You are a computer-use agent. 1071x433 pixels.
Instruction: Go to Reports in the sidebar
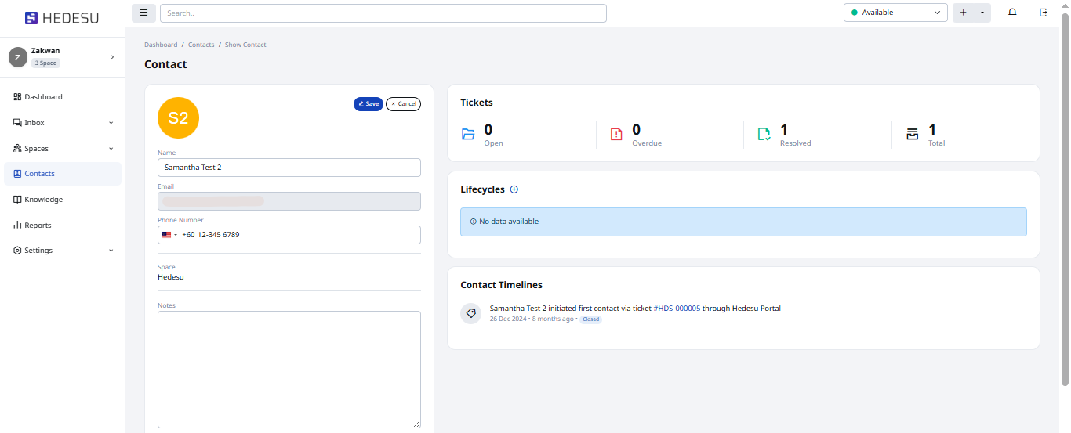coord(38,226)
